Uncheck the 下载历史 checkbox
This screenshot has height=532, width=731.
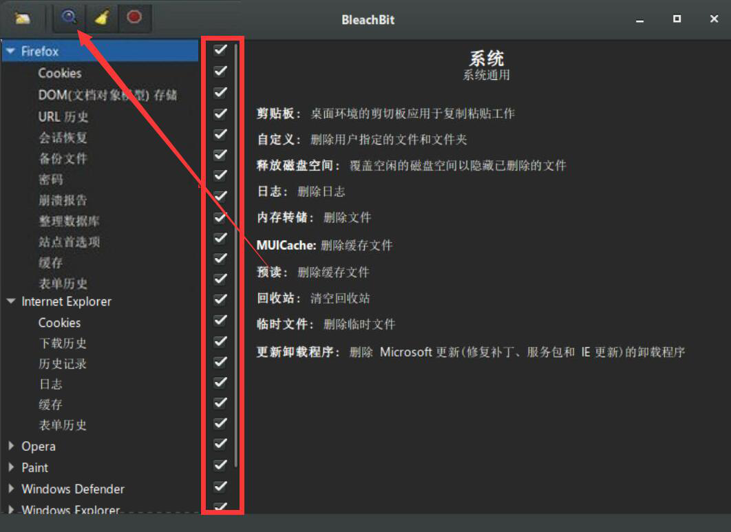click(x=220, y=341)
